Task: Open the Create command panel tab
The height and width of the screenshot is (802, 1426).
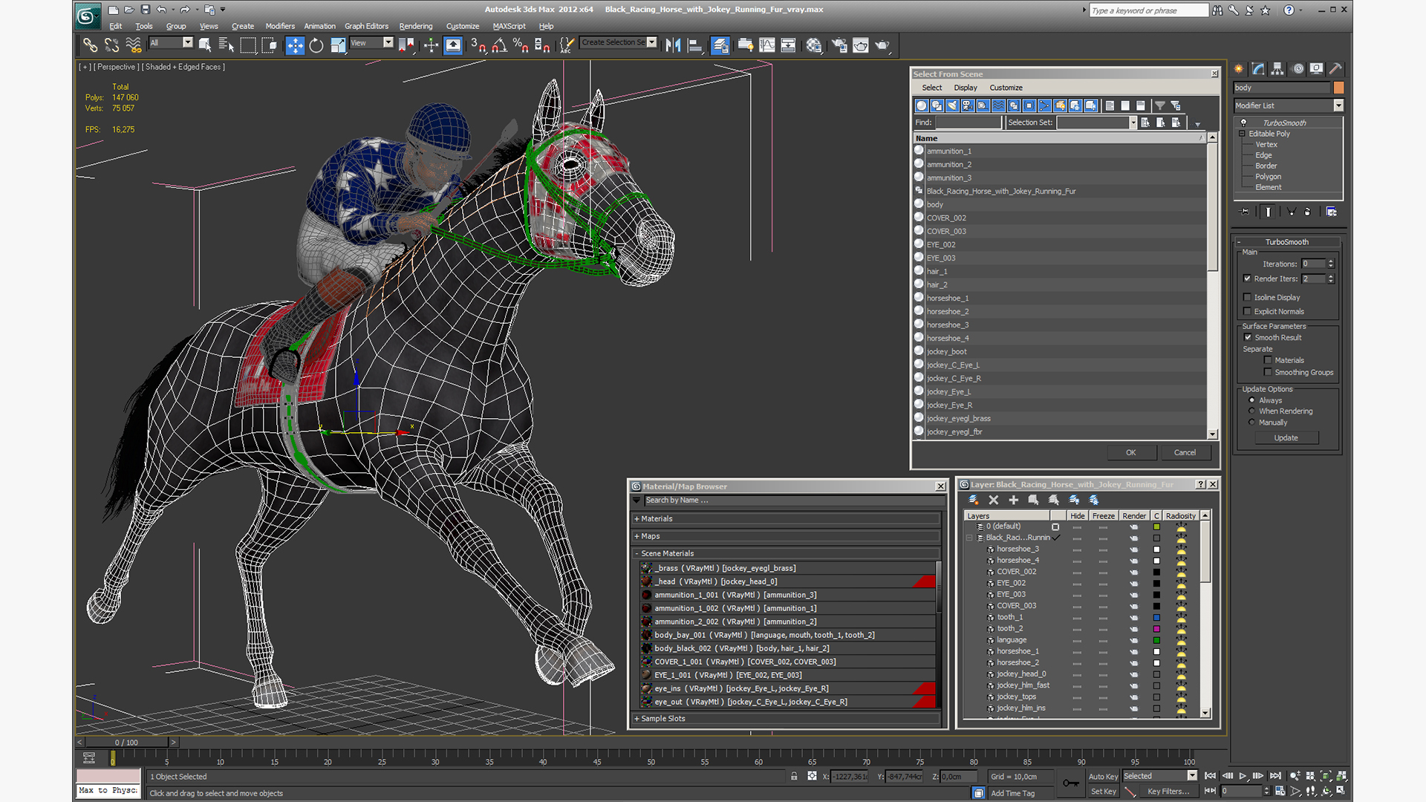Action: point(1239,68)
